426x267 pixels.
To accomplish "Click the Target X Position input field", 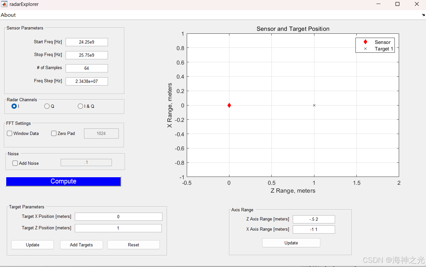I will (x=118, y=217).
